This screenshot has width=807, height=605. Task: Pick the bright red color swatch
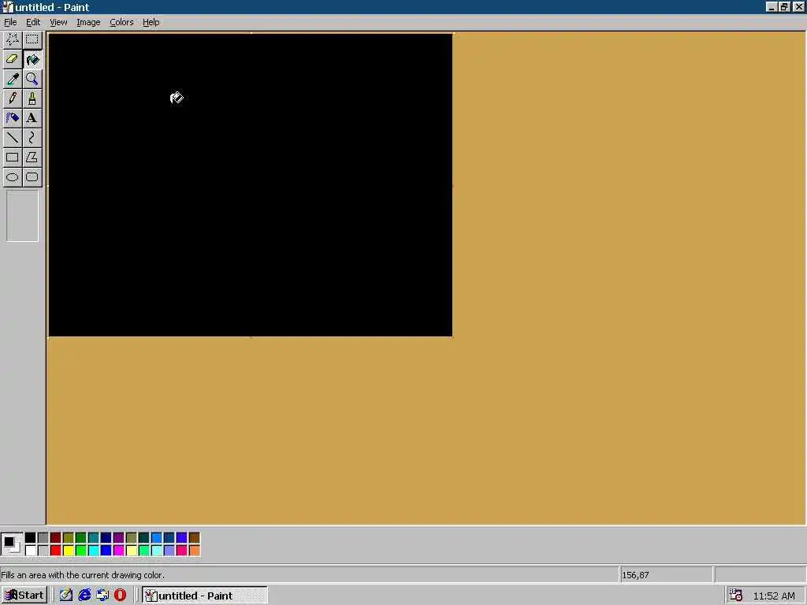(56, 551)
